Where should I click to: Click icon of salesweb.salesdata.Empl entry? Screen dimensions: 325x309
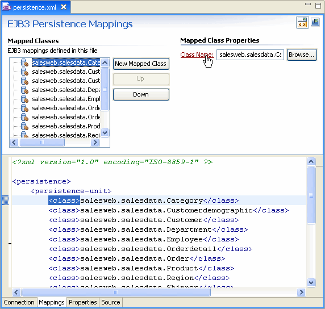point(24,99)
